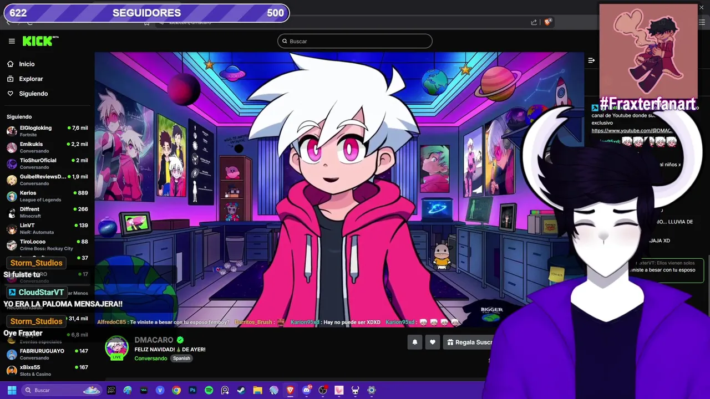
Task: Click xBixs55 Slots & Casino entry
Action: click(47, 371)
